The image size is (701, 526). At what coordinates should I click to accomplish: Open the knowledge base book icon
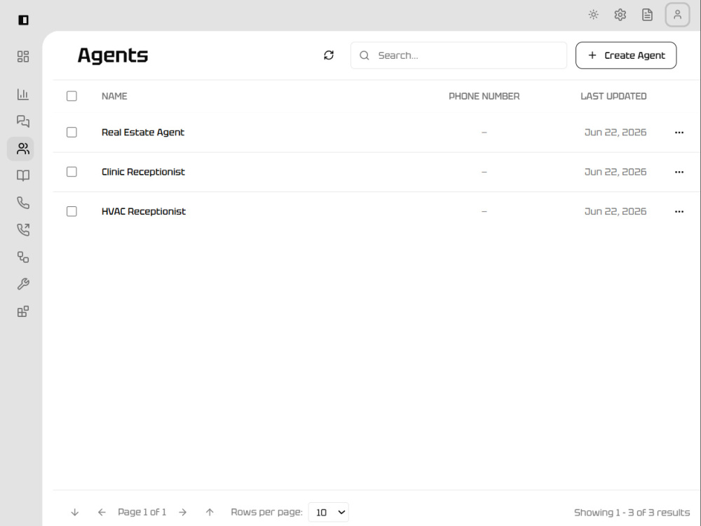(x=23, y=175)
